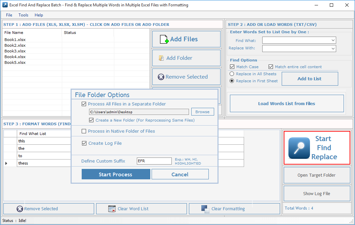Click the Clear Word List icon

[112, 209]
